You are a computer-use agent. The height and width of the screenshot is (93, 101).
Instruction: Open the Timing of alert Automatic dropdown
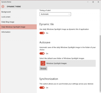(x=55, y=14)
